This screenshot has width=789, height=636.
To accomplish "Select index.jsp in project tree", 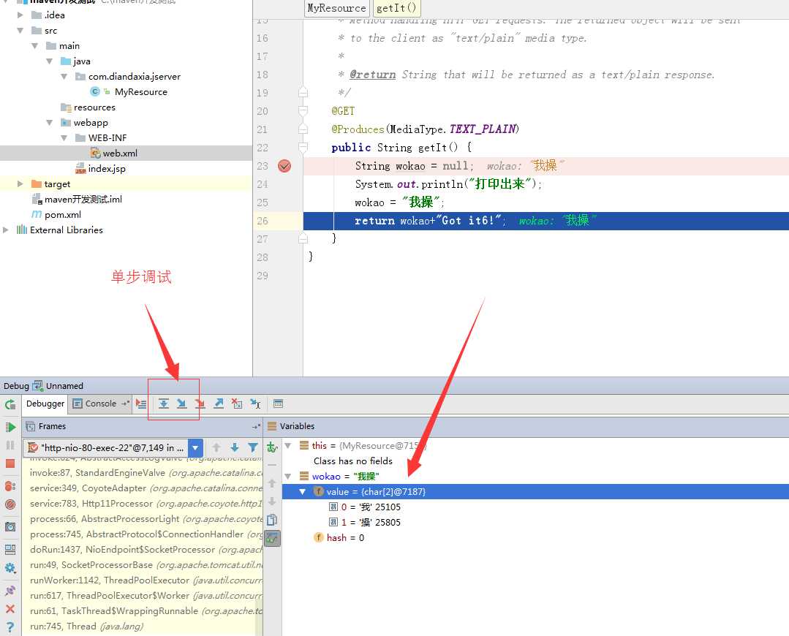I will pos(107,169).
